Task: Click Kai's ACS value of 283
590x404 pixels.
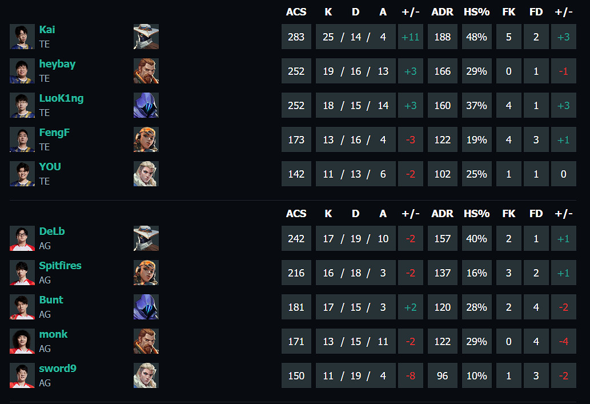Action: point(296,37)
